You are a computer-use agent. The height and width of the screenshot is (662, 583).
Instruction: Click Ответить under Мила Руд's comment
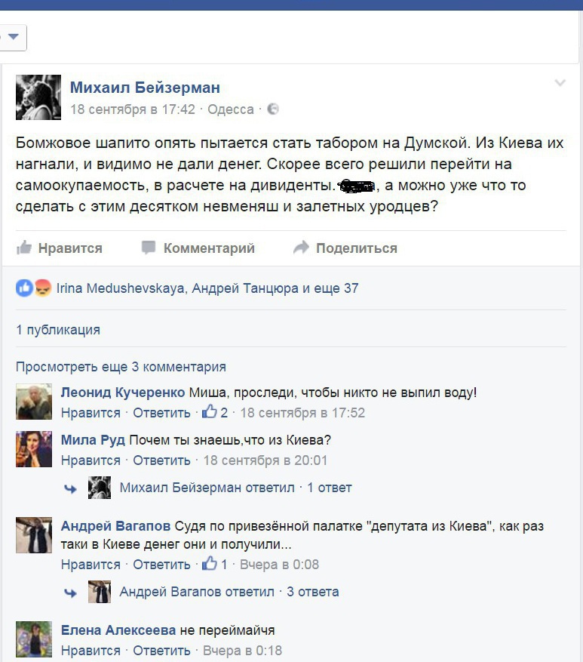(x=161, y=460)
